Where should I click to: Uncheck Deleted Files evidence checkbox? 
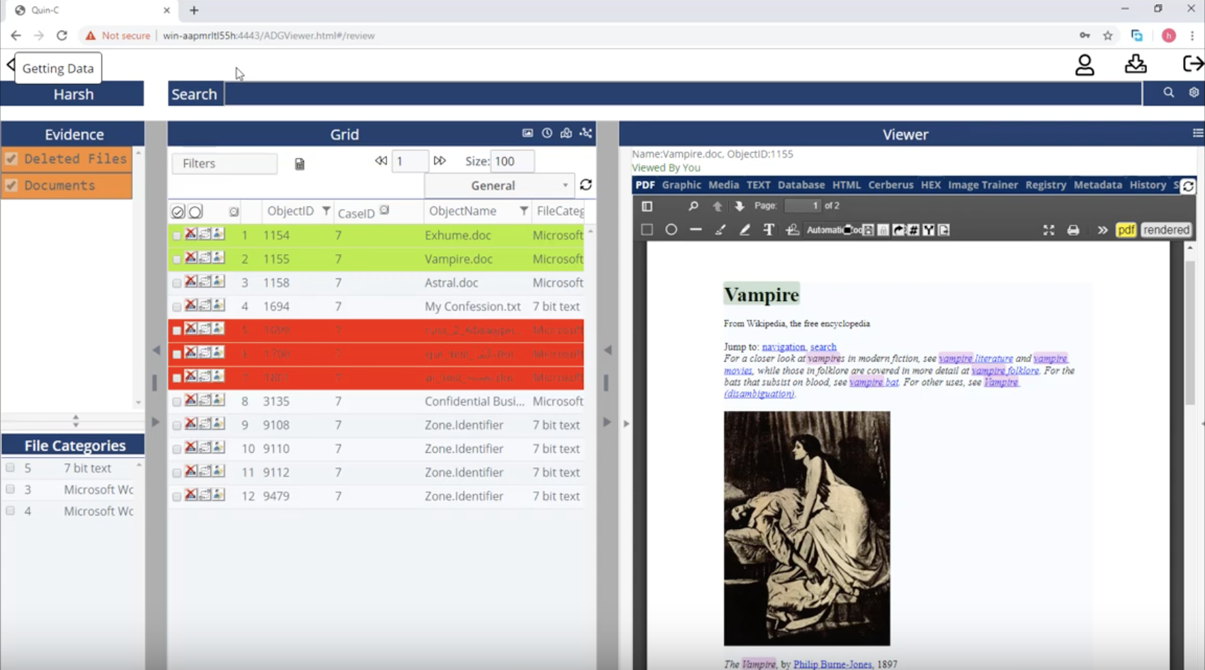tap(11, 159)
